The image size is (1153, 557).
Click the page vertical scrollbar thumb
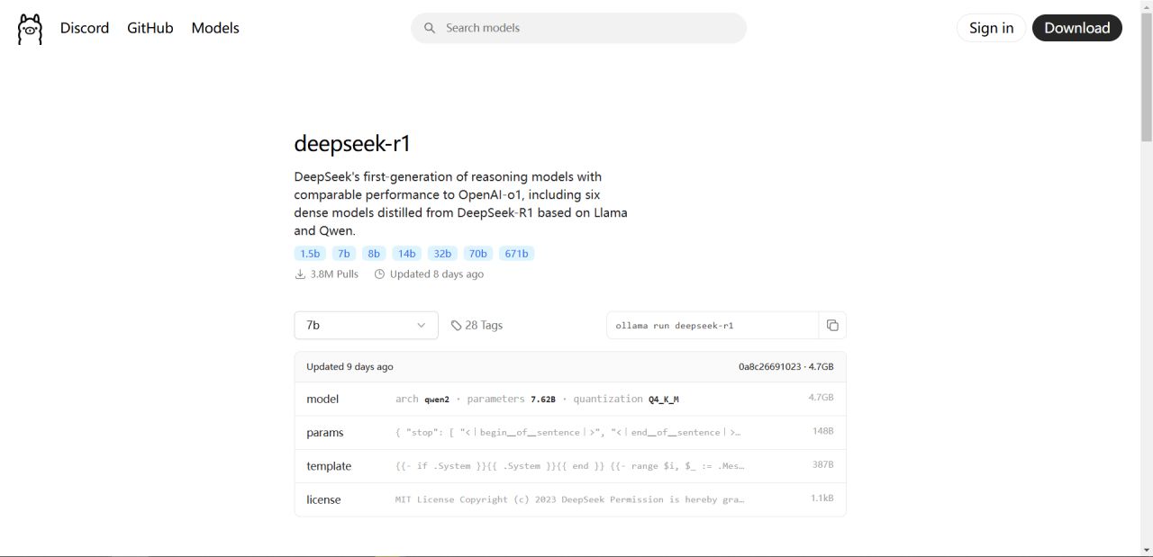[1147, 76]
